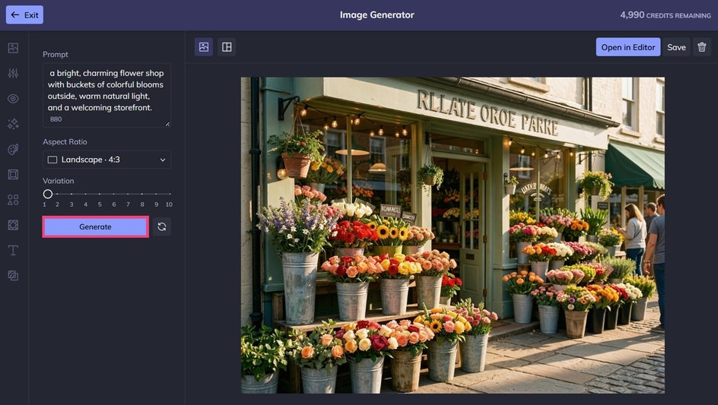Click the 4,990 credits remaining text
The image size is (718, 405).
pyautogui.click(x=666, y=15)
